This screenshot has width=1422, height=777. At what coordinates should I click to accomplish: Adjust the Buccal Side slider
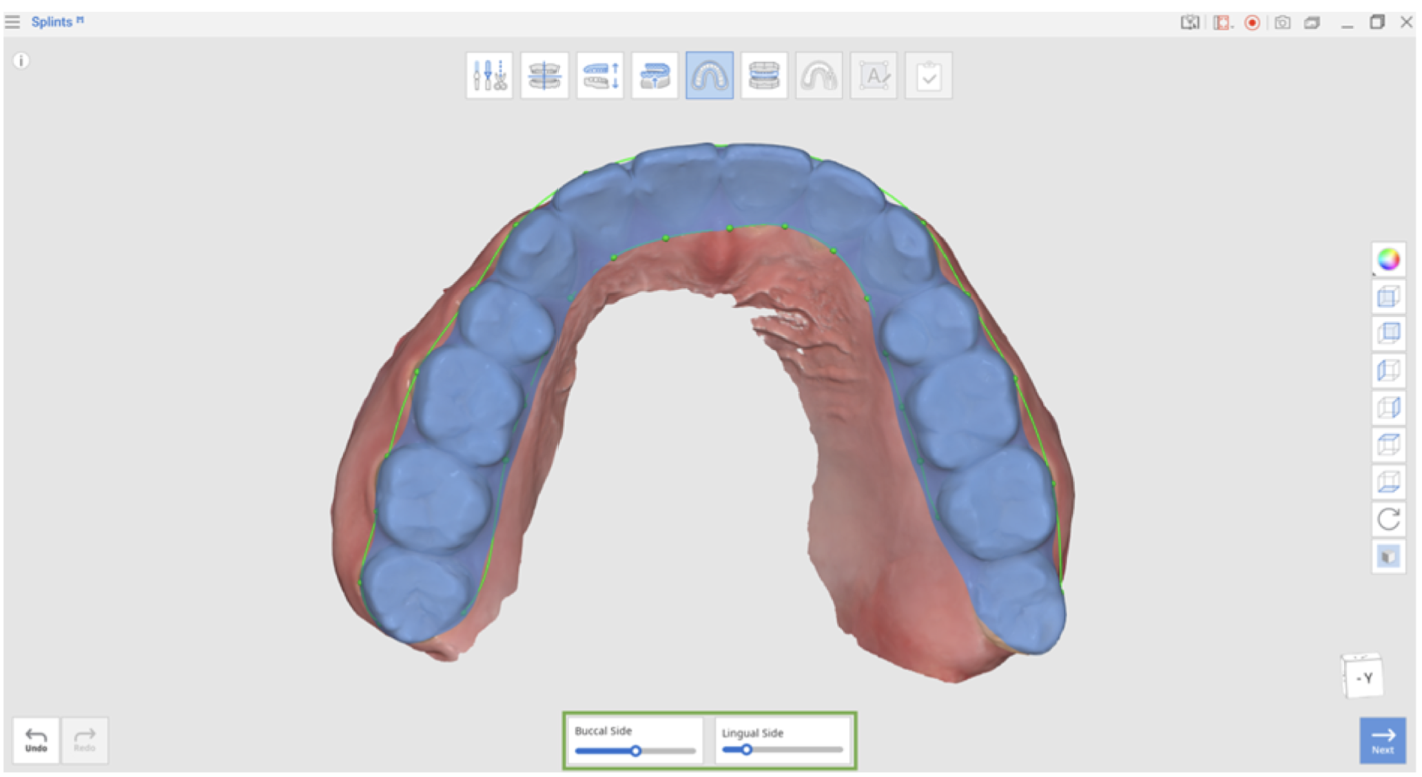pyautogui.click(x=636, y=751)
